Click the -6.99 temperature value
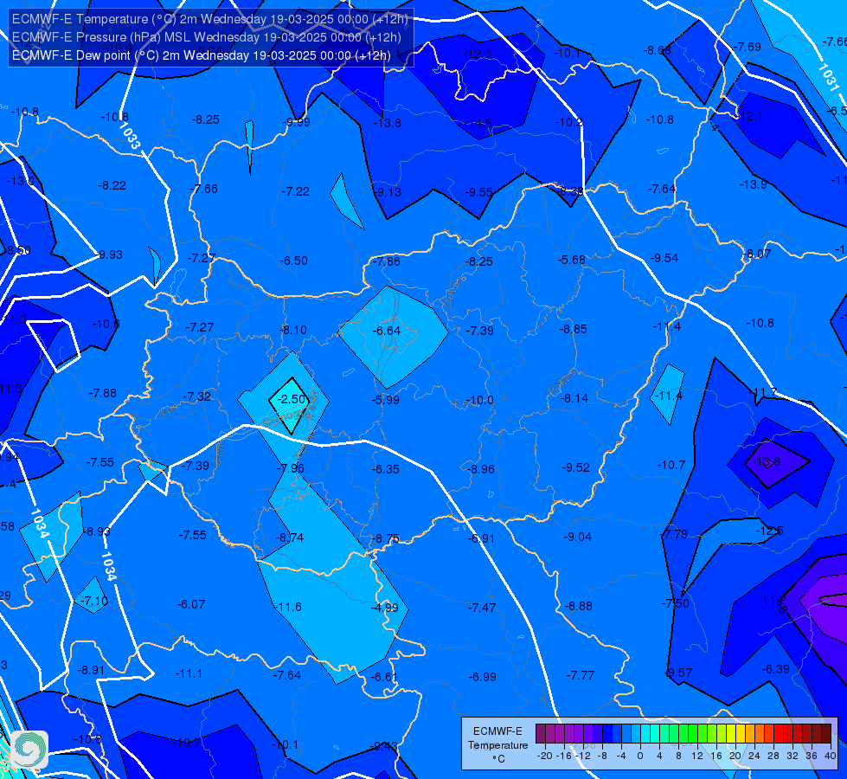The height and width of the screenshot is (779, 847). click(x=483, y=677)
